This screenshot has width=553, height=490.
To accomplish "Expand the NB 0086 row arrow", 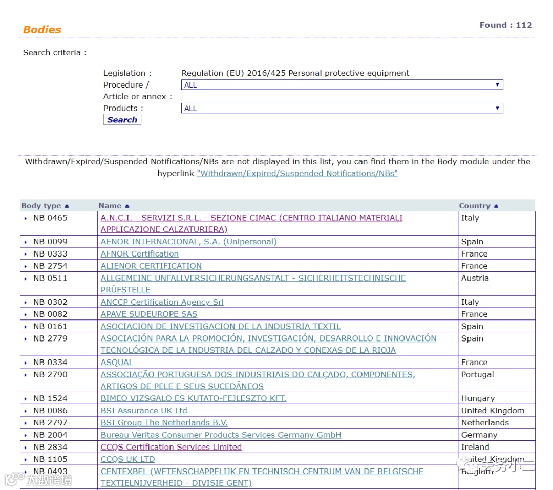I will pos(26,411).
